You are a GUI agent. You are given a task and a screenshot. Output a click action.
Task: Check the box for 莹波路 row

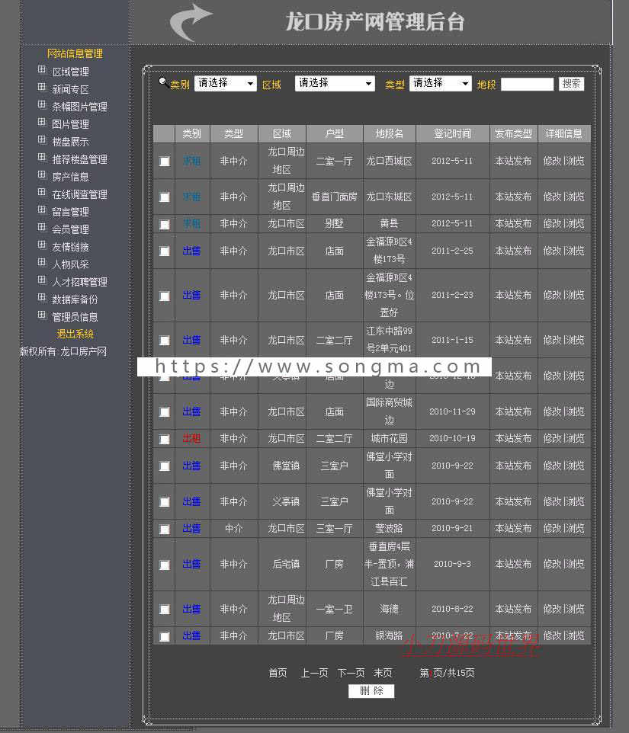[165, 529]
